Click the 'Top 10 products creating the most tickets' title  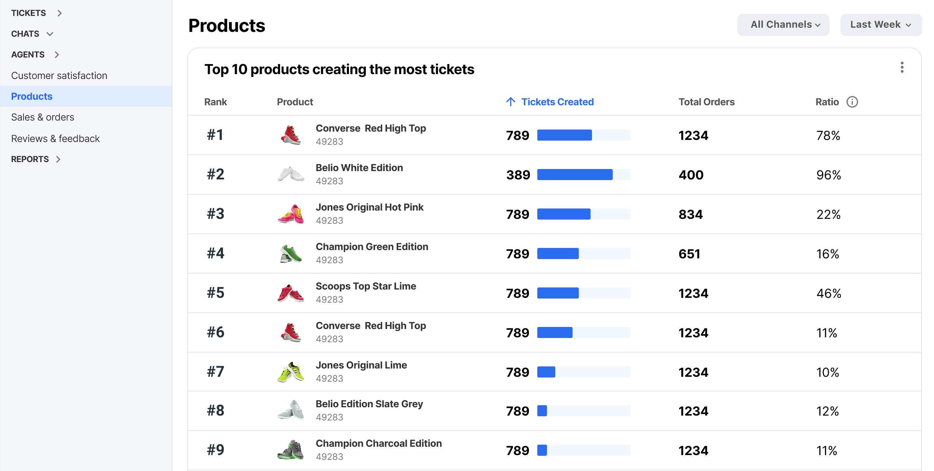(339, 69)
